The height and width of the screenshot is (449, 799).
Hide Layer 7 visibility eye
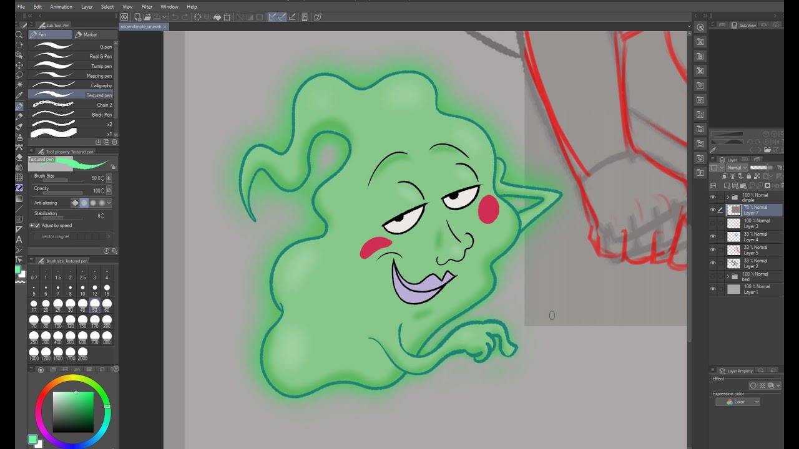[713, 210]
